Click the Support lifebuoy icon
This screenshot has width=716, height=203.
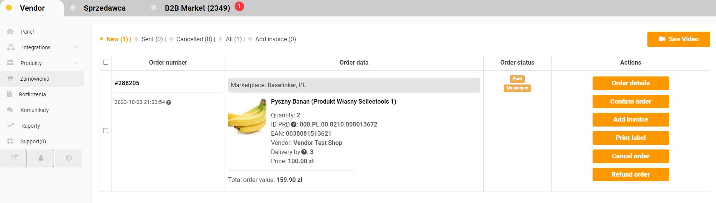(10, 141)
